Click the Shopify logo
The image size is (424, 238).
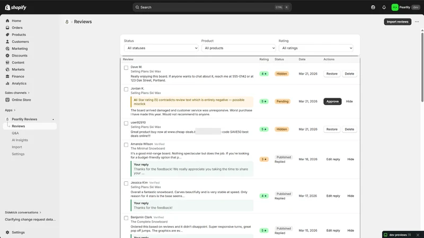pos(15,7)
